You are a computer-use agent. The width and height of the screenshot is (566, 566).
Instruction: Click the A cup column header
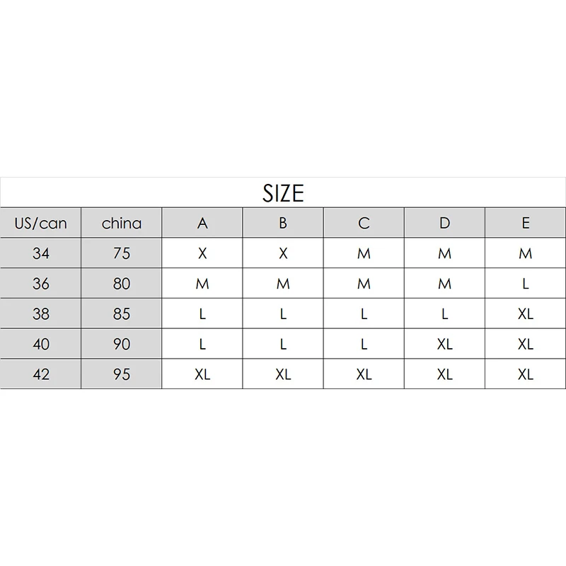pos(202,223)
